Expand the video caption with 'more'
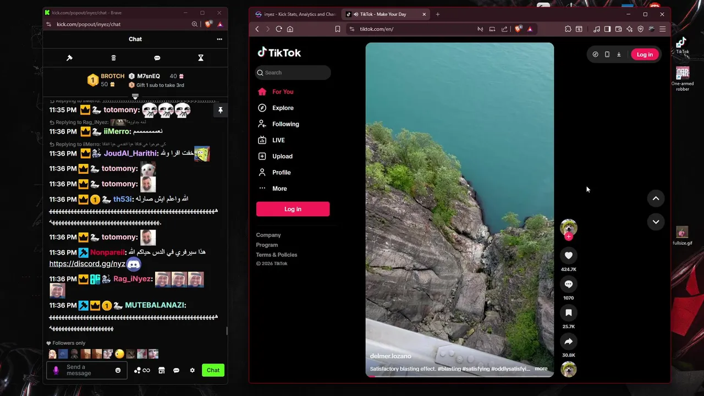Image resolution: width=704 pixels, height=396 pixels. point(541,369)
